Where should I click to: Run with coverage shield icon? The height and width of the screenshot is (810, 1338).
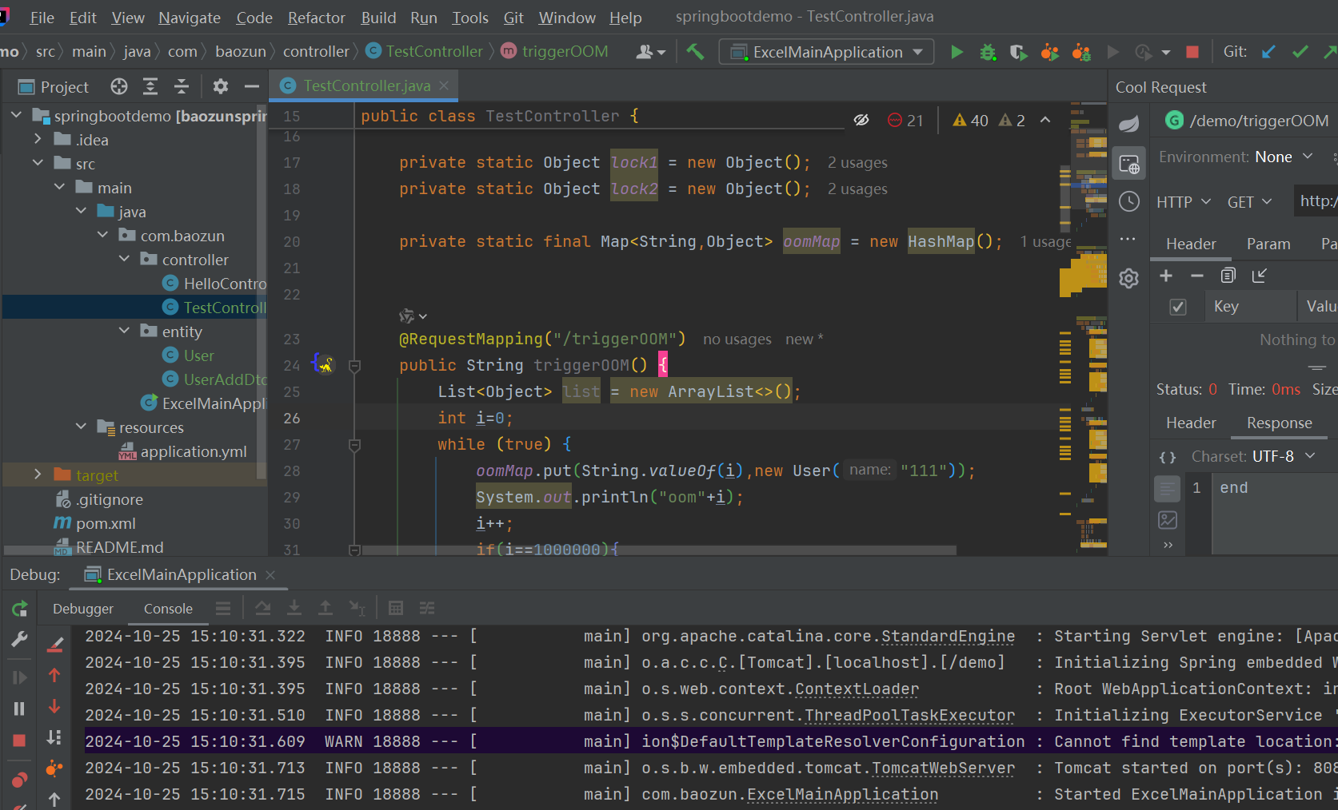pyautogui.click(x=1018, y=52)
